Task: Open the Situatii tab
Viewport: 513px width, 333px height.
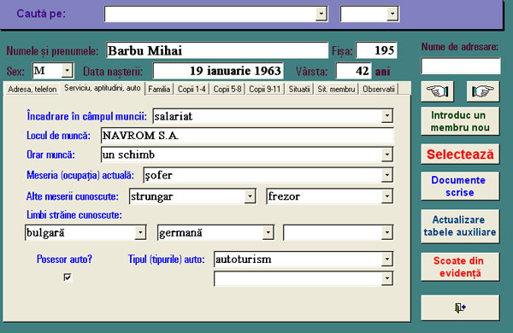Action: [x=299, y=89]
